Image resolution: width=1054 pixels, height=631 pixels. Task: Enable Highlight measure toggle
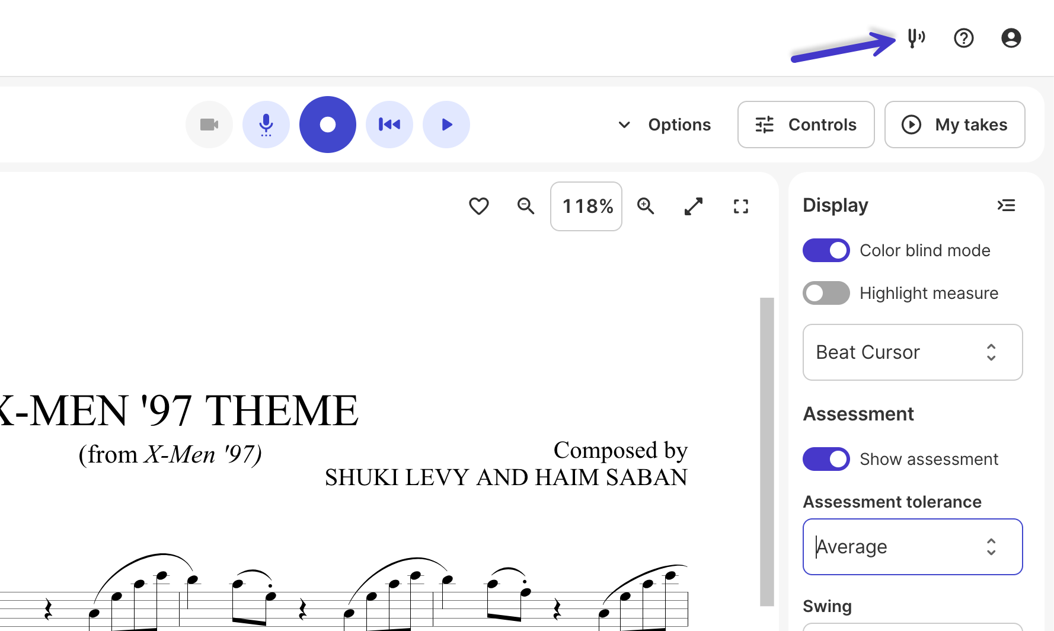pyautogui.click(x=826, y=293)
